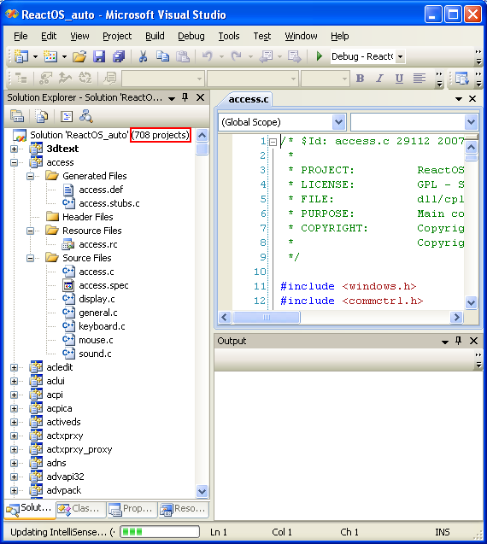Click the Navigate Forward icon

[295, 56]
